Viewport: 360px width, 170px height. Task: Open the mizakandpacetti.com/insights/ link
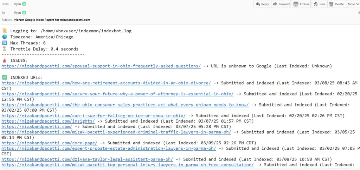(48, 121)
